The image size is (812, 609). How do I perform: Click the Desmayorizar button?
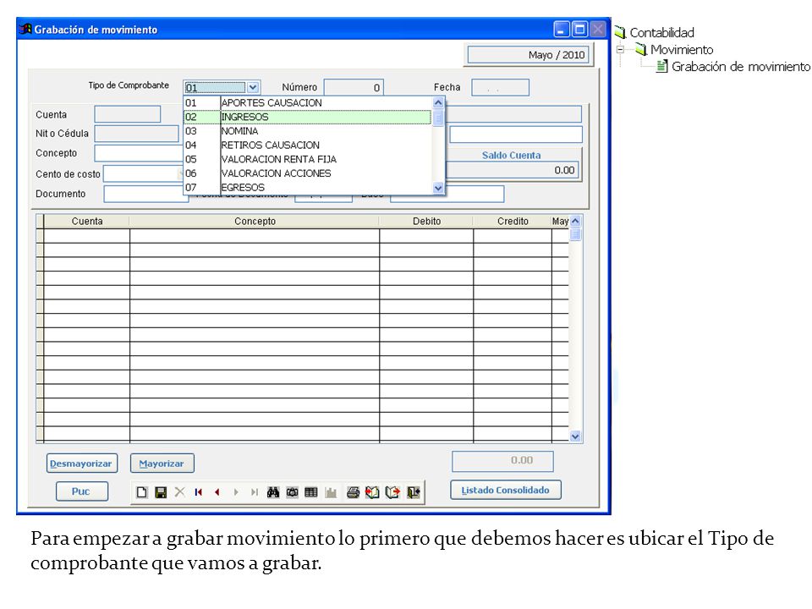click(82, 464)
